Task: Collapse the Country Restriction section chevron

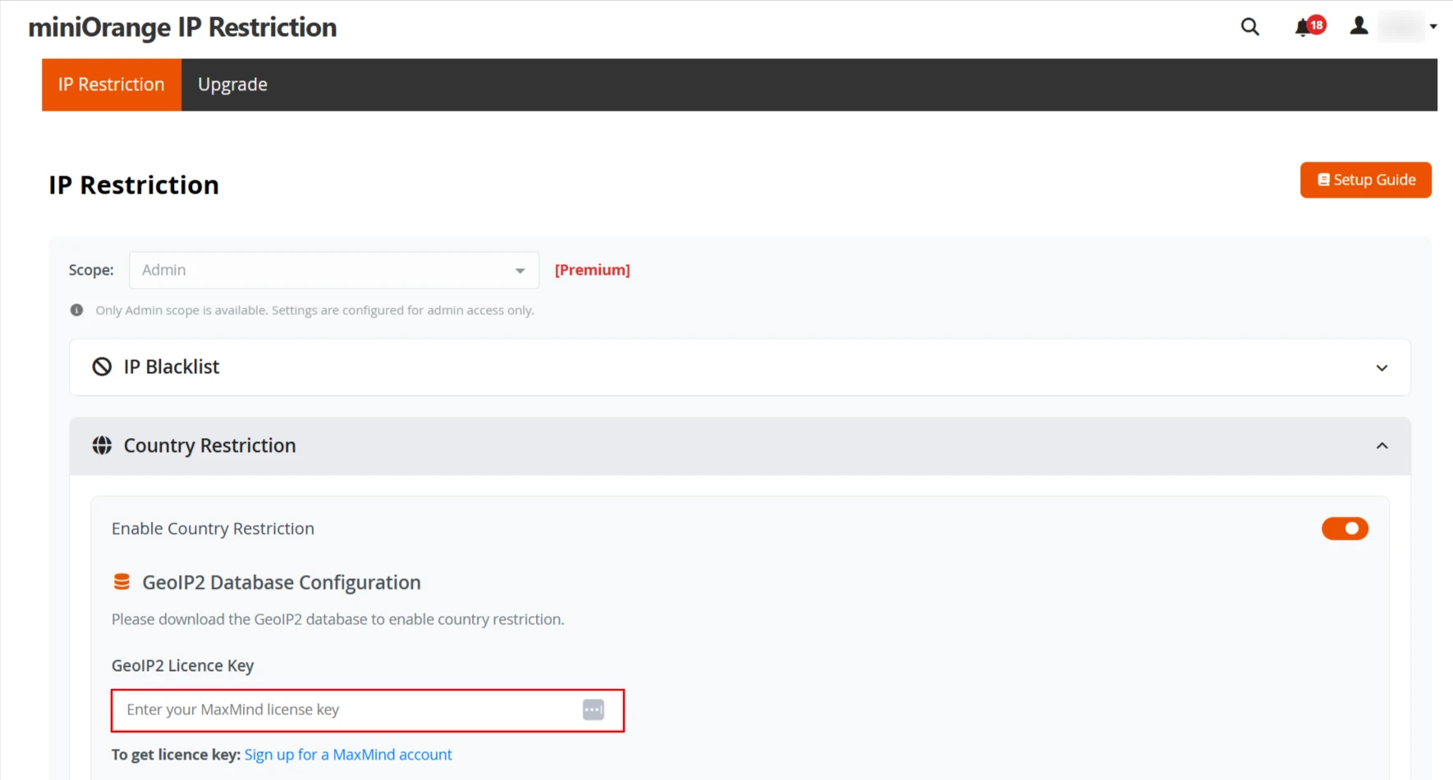Action: [x=1382, y=446]
